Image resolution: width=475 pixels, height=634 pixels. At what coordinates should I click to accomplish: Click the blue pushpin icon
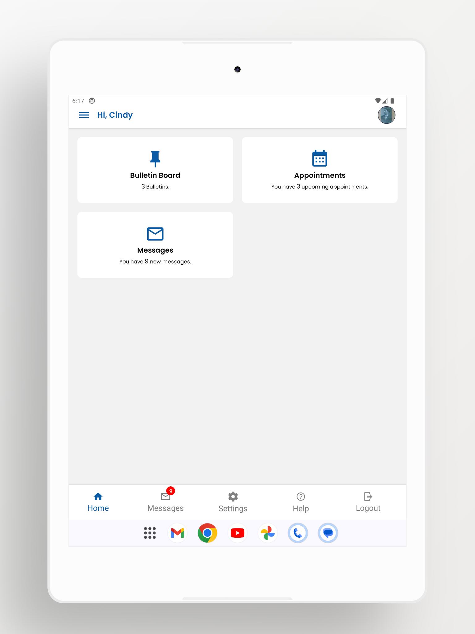155,158
